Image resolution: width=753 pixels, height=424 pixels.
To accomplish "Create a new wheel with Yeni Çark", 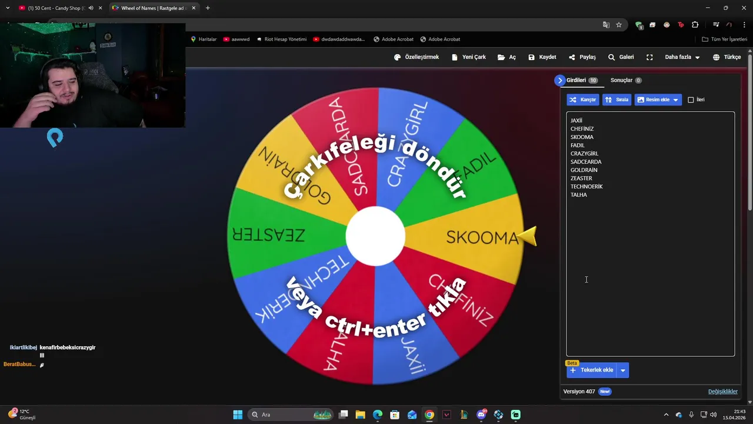I will pyautogui.click(x=468, y=57).
